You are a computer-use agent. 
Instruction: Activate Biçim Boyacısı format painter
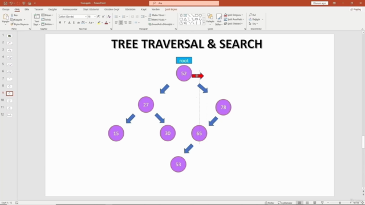(x=19, y=24)
